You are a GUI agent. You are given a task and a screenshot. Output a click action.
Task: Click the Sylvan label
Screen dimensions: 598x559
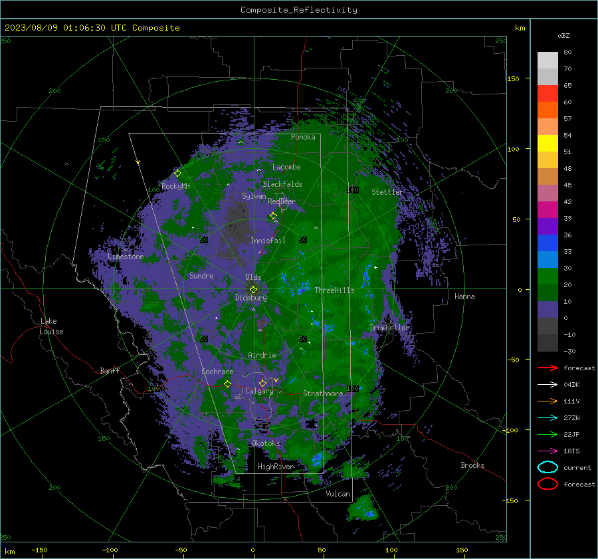254,196
